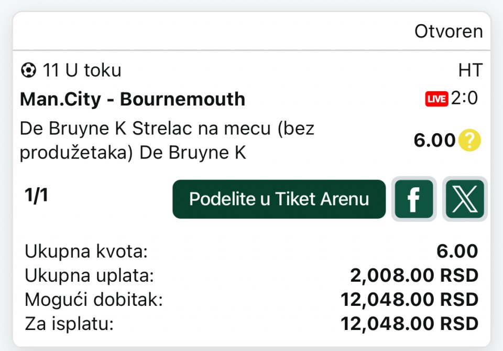503x351 pixels.
Task: Click the Za isplatu label
Action: [69, 324]
